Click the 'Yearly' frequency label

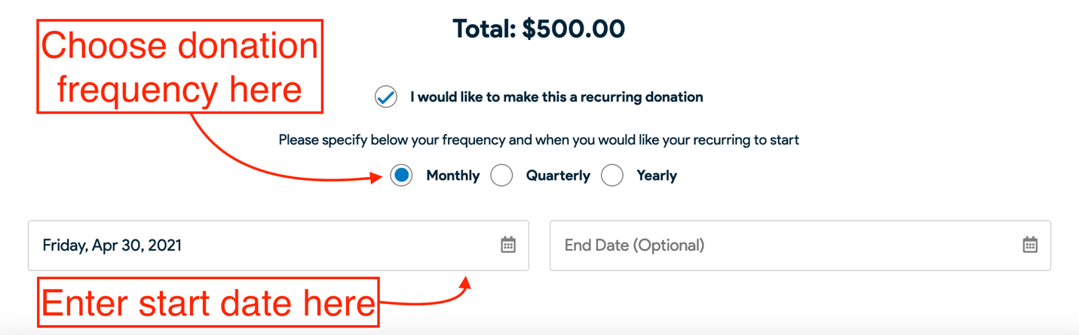[x=657, y=175]
